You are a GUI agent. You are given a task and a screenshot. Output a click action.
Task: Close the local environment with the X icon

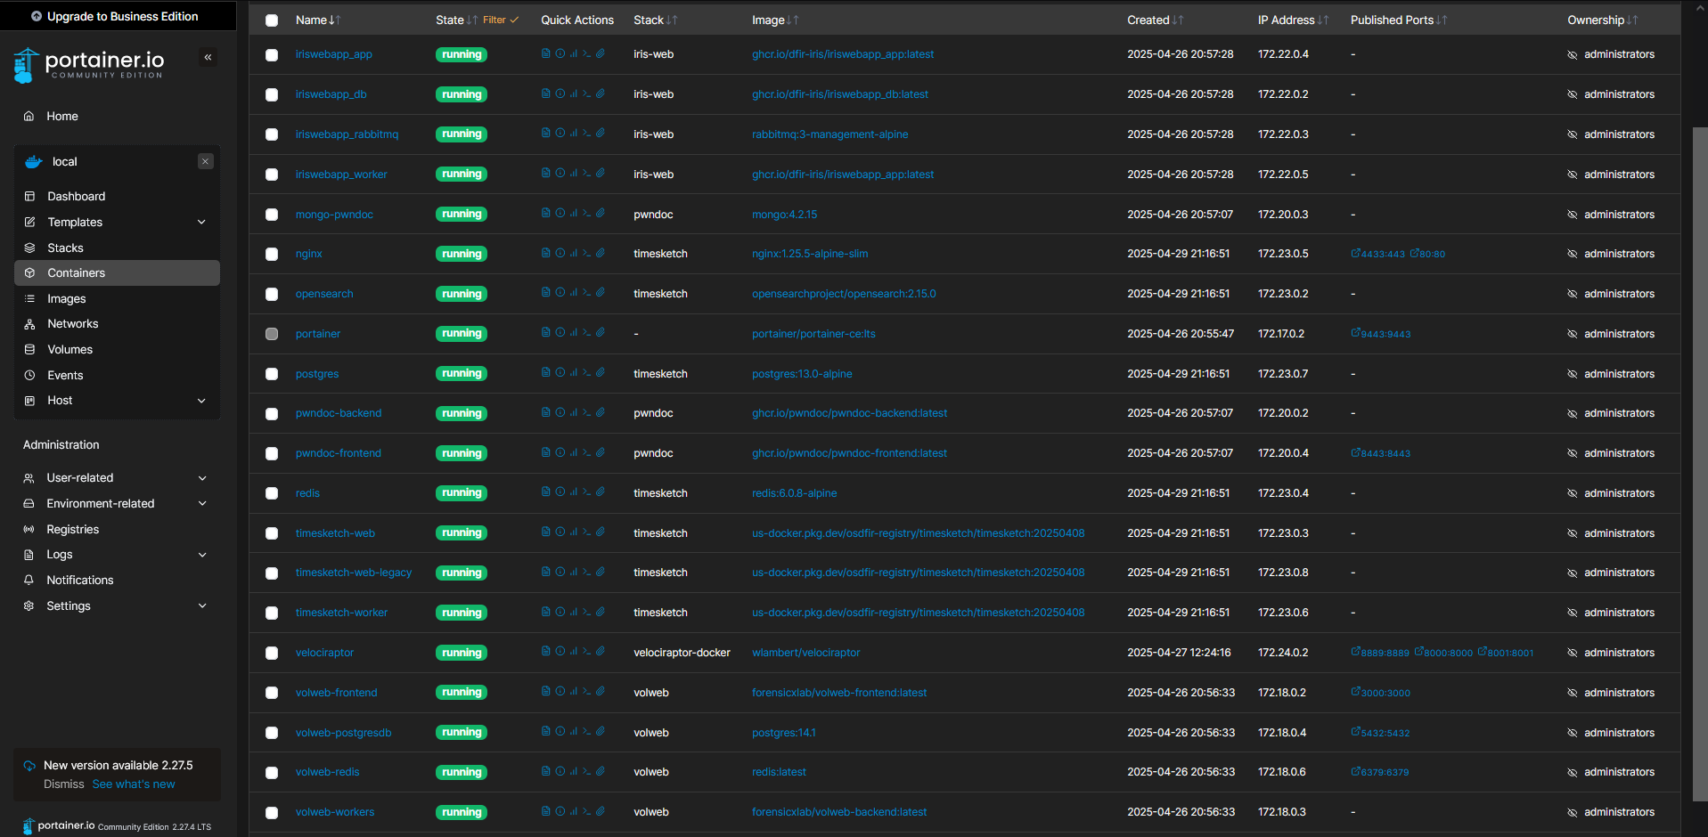pyautogui.click(x=206, y=161)
